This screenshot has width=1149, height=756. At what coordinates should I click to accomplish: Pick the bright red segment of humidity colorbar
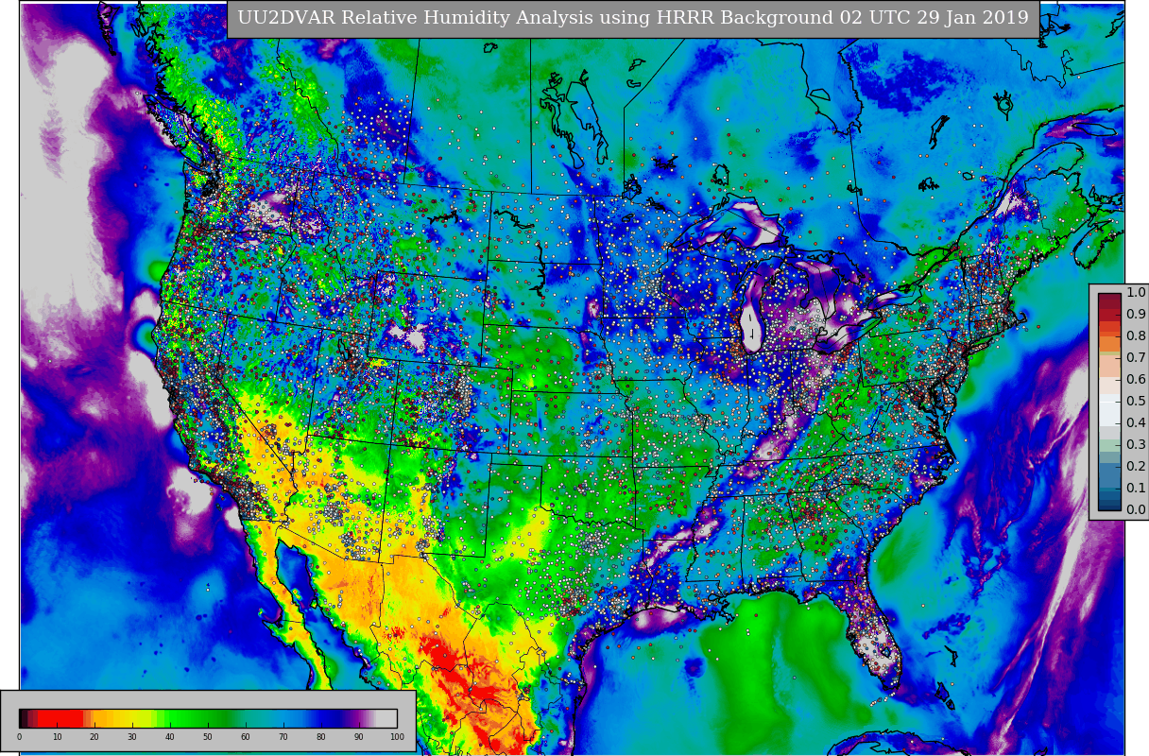(60, 718)
